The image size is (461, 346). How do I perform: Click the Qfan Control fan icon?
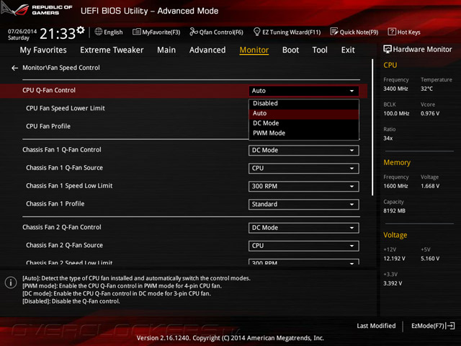pos(194,32)
